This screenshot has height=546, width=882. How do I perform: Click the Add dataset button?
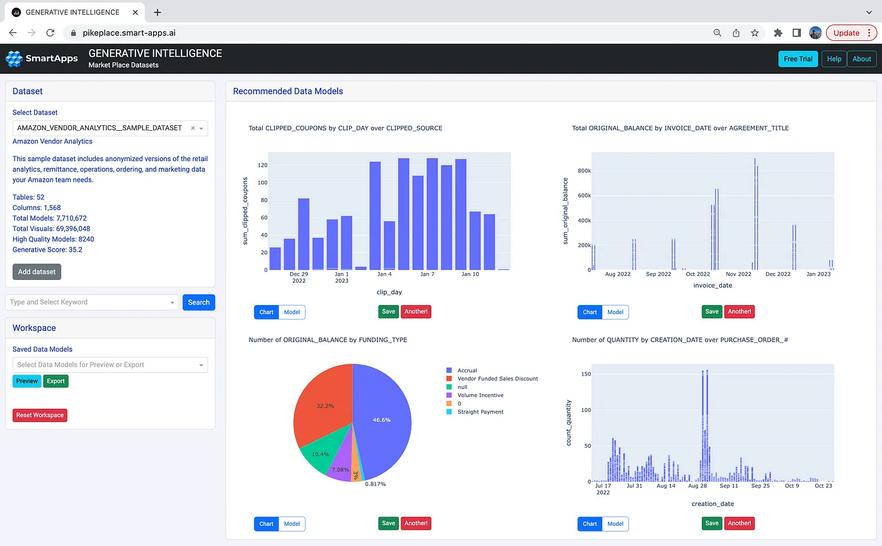(x=37, y=272)
